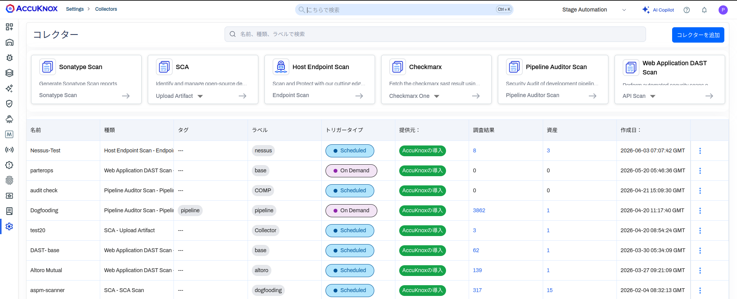
Task: Open the reports document icon in sidebar
Action: pyautogui.click(x=9, y=211)
